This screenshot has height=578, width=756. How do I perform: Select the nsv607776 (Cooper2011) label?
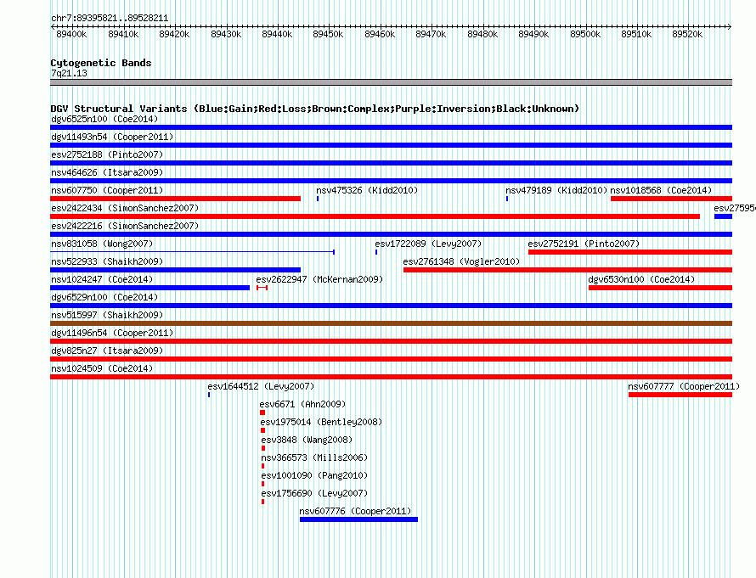point(355,511)
